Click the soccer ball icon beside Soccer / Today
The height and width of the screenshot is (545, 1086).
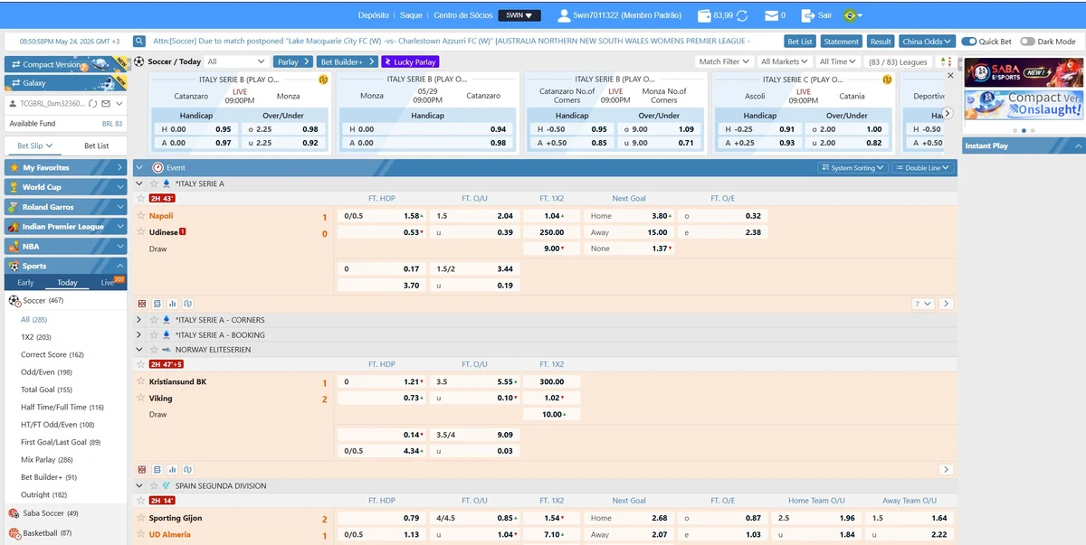[139, 61]
